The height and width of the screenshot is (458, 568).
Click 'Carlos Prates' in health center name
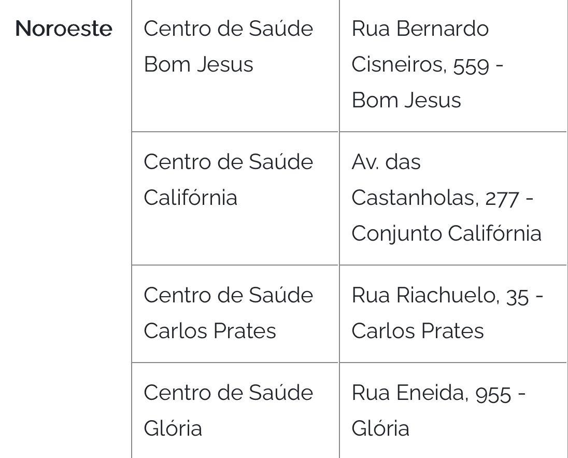click(x=210, y=331)
